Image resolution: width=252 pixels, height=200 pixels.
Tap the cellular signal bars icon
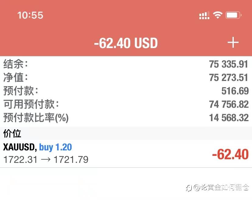204,16
